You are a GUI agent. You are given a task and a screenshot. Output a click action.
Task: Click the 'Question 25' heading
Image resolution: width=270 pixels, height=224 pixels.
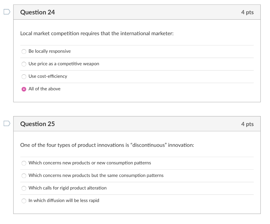(x=37, y=124)
